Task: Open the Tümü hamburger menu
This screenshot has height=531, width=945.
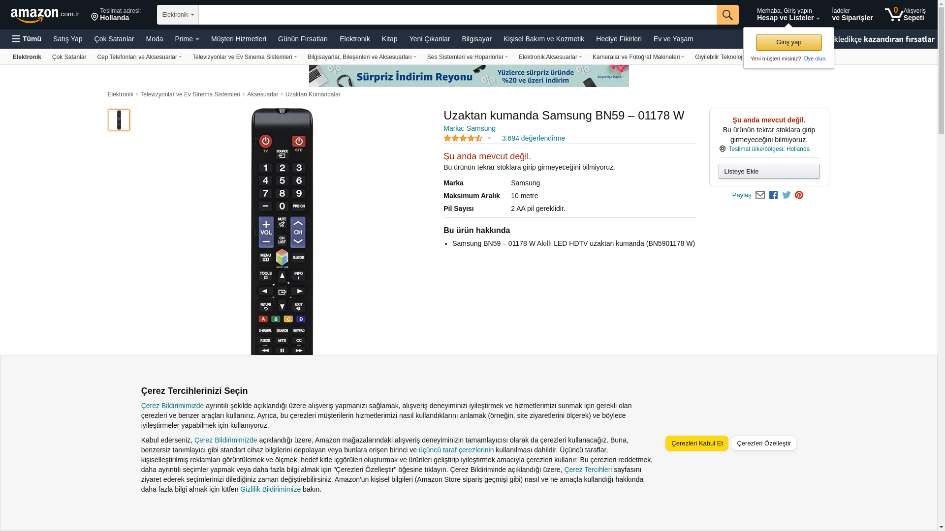Action: pos(27,39)
